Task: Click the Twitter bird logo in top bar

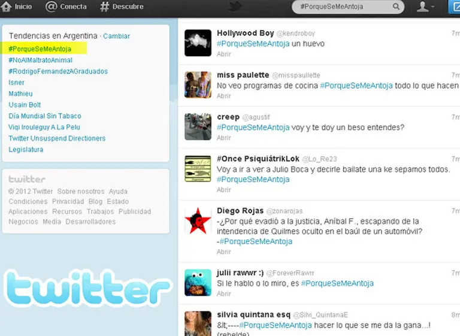Action: point(235,7)
